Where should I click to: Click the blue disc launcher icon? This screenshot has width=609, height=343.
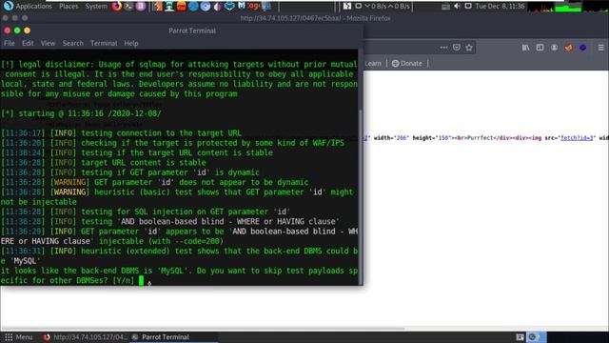[x=206, y=6]
